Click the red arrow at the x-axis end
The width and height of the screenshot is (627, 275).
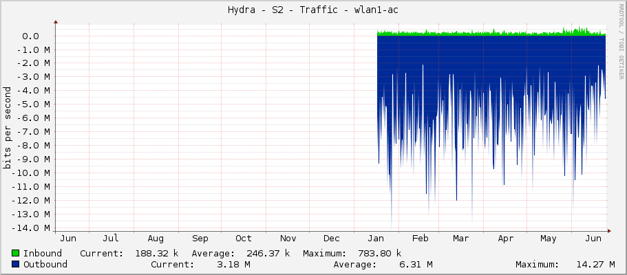click(609, 230)
